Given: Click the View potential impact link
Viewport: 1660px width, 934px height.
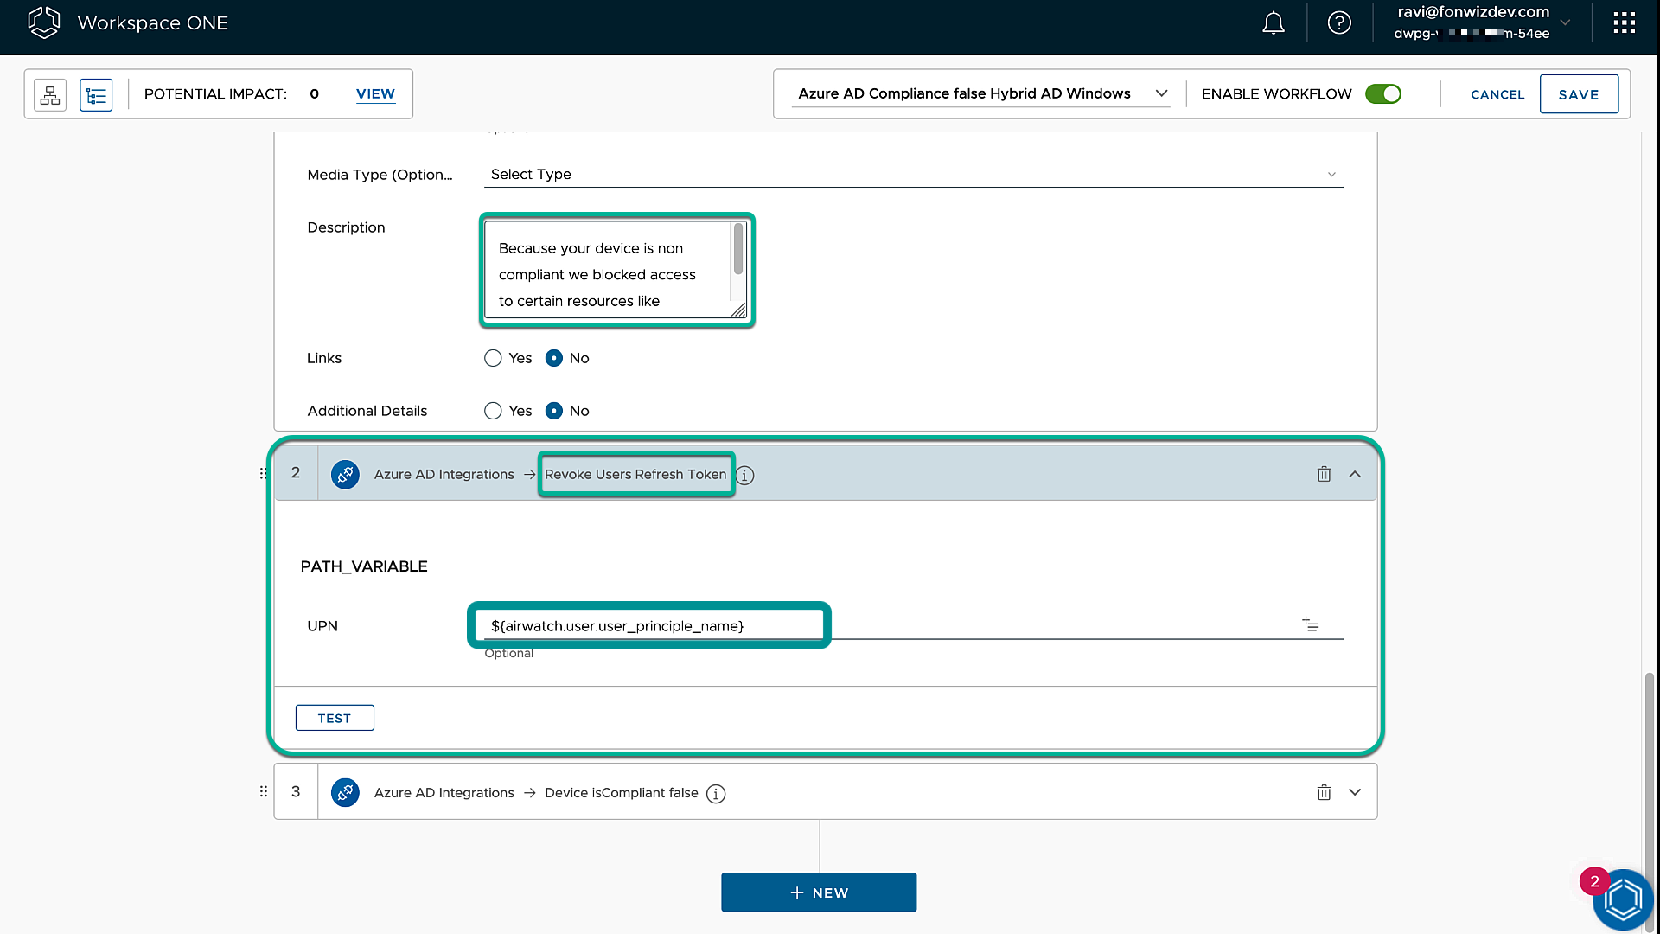Looking at the screenshot, I should pos(375,93).
